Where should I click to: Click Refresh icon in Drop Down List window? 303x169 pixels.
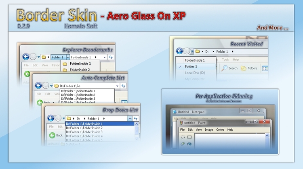(x=136, y=119)
